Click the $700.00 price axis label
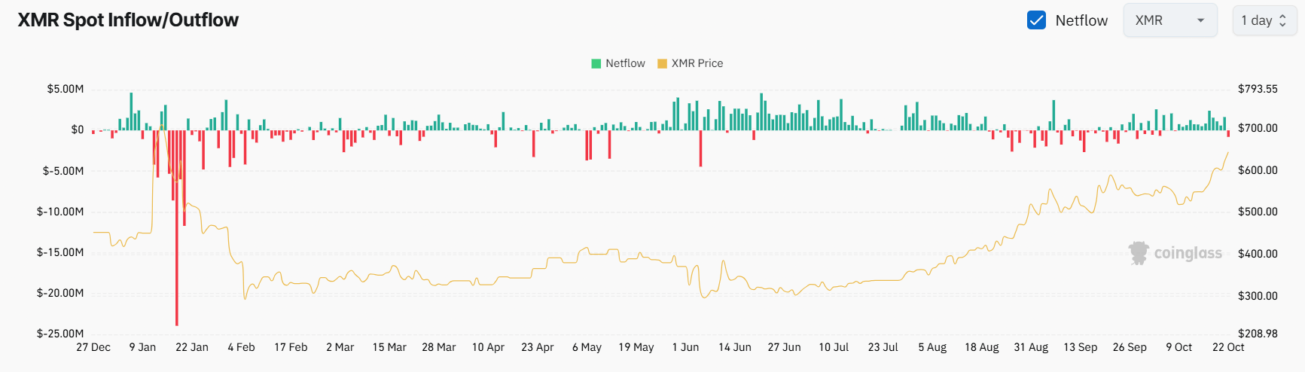Viewport: 1305px width, 372px height. point(1258,128)
